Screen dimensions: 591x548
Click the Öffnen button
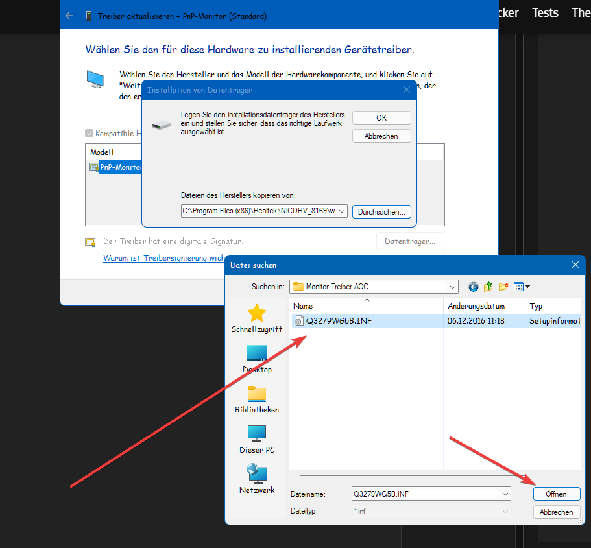tap(557, 494)
